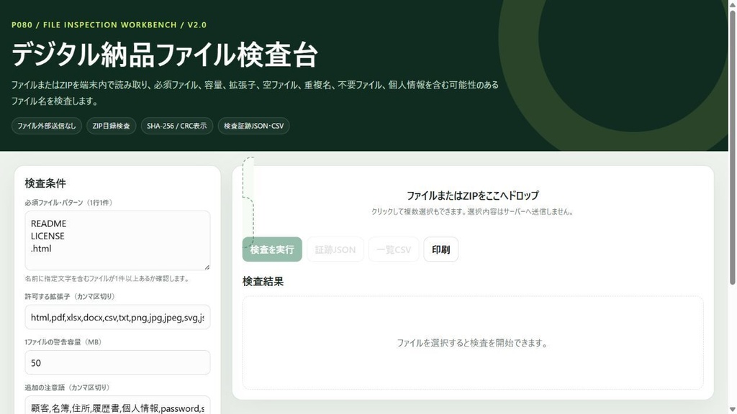Screen dimensions: 737x414
Task: Click the 検査証跡JSON・CSV badge
Action: tap(254, 126)
